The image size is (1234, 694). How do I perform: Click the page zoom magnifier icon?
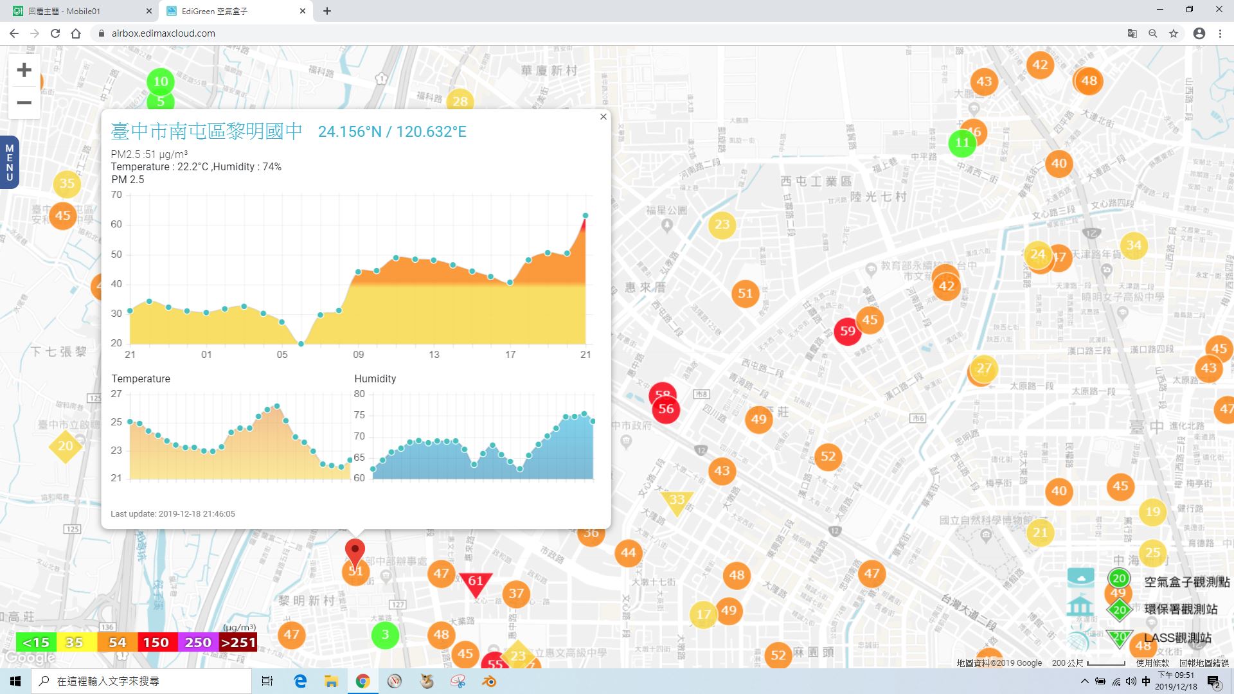tap(1153, 33)
